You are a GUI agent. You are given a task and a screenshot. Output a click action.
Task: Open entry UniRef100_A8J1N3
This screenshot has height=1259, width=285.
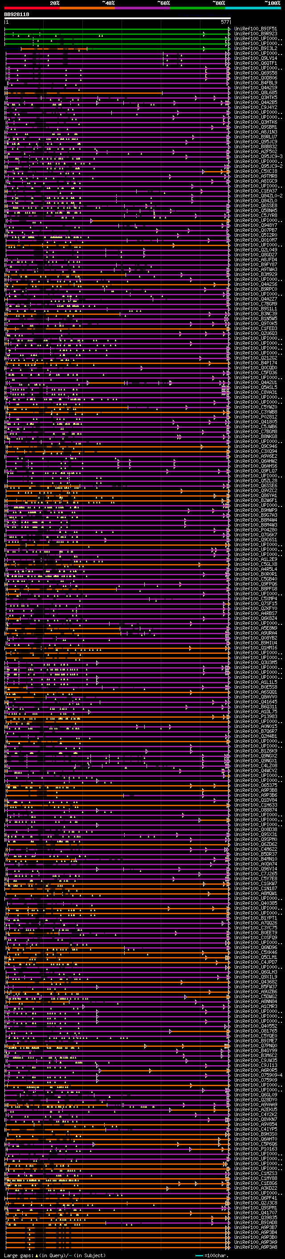255,132
